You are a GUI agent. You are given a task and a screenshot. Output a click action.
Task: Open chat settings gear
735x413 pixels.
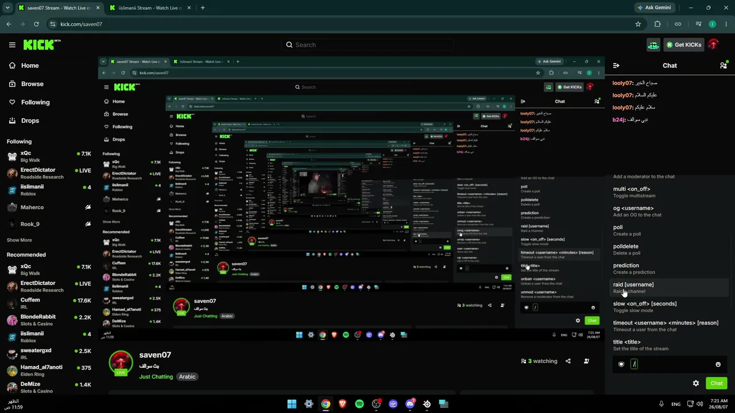click(696, 383)
